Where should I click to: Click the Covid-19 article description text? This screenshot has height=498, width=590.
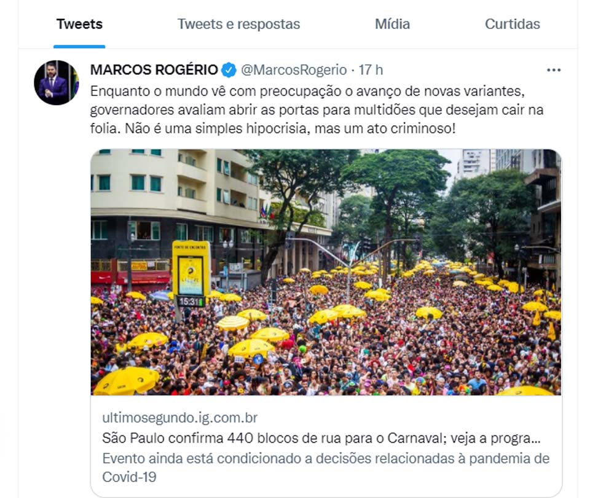[326, 467]
